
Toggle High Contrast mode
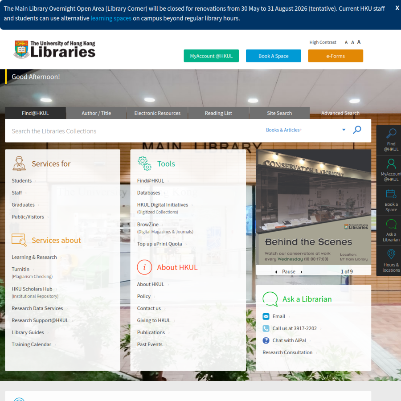[x=323, y=42]
